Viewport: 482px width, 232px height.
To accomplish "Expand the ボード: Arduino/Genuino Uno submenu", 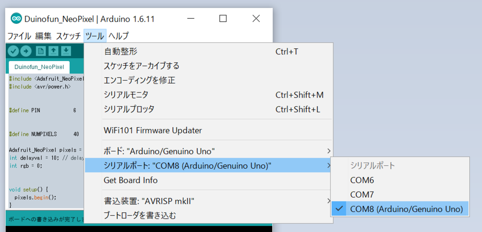I will (209, 151).
